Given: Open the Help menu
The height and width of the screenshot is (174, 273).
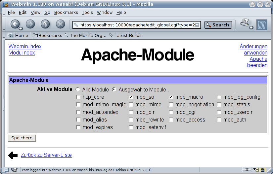Looking at the screenshot, I should [121, 13].
